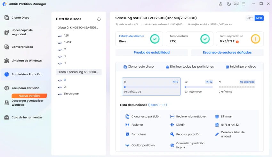Click the Eliminar trash icon
The image size is (272, 157).
click(217, 117)
